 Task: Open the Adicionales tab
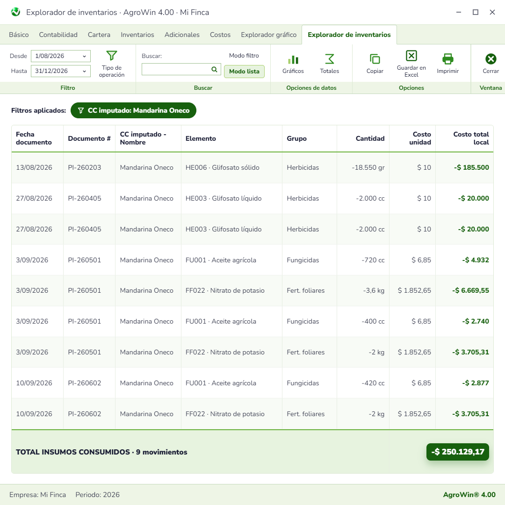(x=182, y=35)
